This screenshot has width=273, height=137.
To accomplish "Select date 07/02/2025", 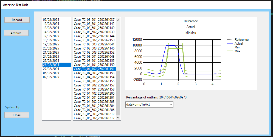I will tap(57, 77).
